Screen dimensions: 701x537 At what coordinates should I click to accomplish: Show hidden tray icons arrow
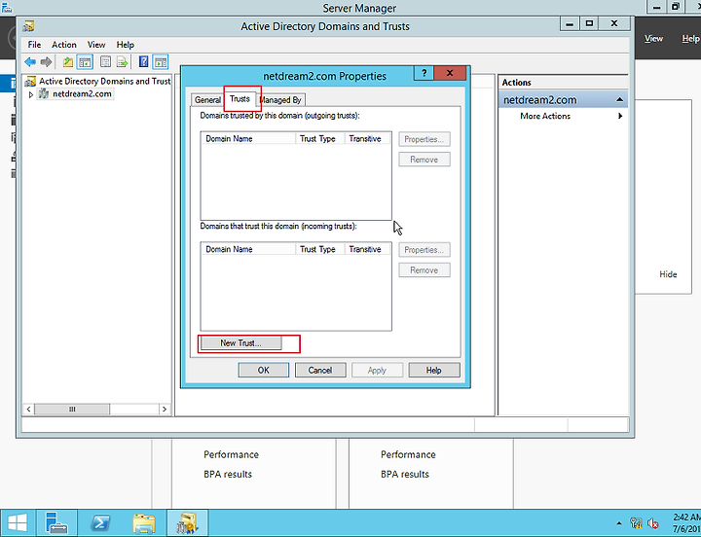coord(619,522)
